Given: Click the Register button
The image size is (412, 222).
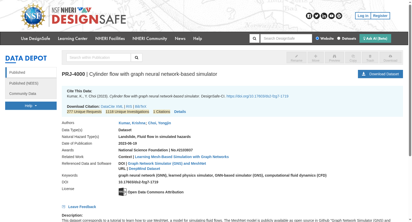Looking at the screenshot, I should pos(380,16).
